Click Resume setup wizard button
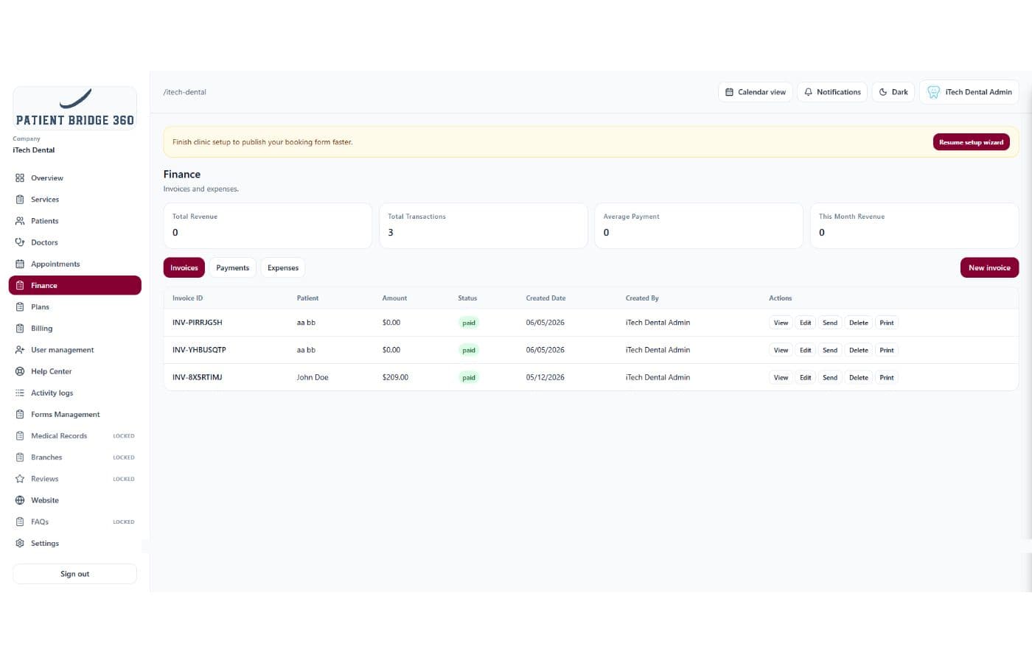This screenshot has height=663, width=1032. click(971, 142)
